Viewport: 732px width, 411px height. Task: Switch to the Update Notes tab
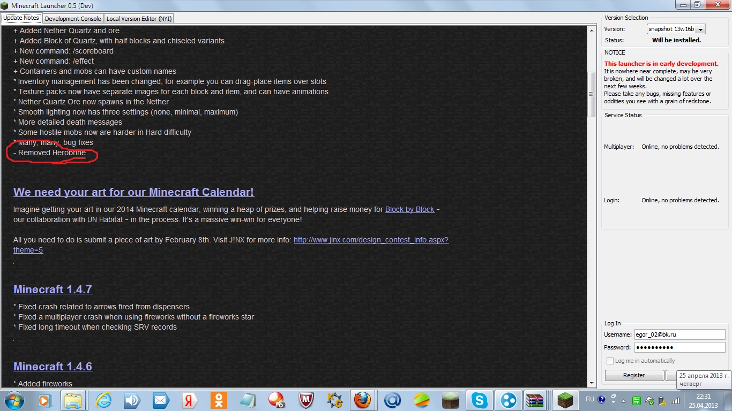pyautogui.click(x=21, y=18)
